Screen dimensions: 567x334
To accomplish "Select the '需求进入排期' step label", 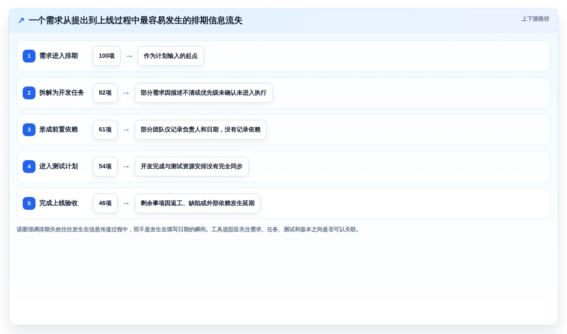I will click(59, 56).
